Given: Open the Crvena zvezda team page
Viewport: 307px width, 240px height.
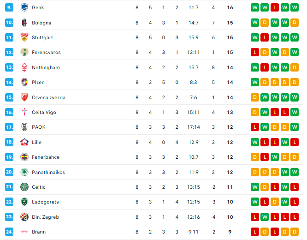Looking at the screenshot, I should (48, 97).
